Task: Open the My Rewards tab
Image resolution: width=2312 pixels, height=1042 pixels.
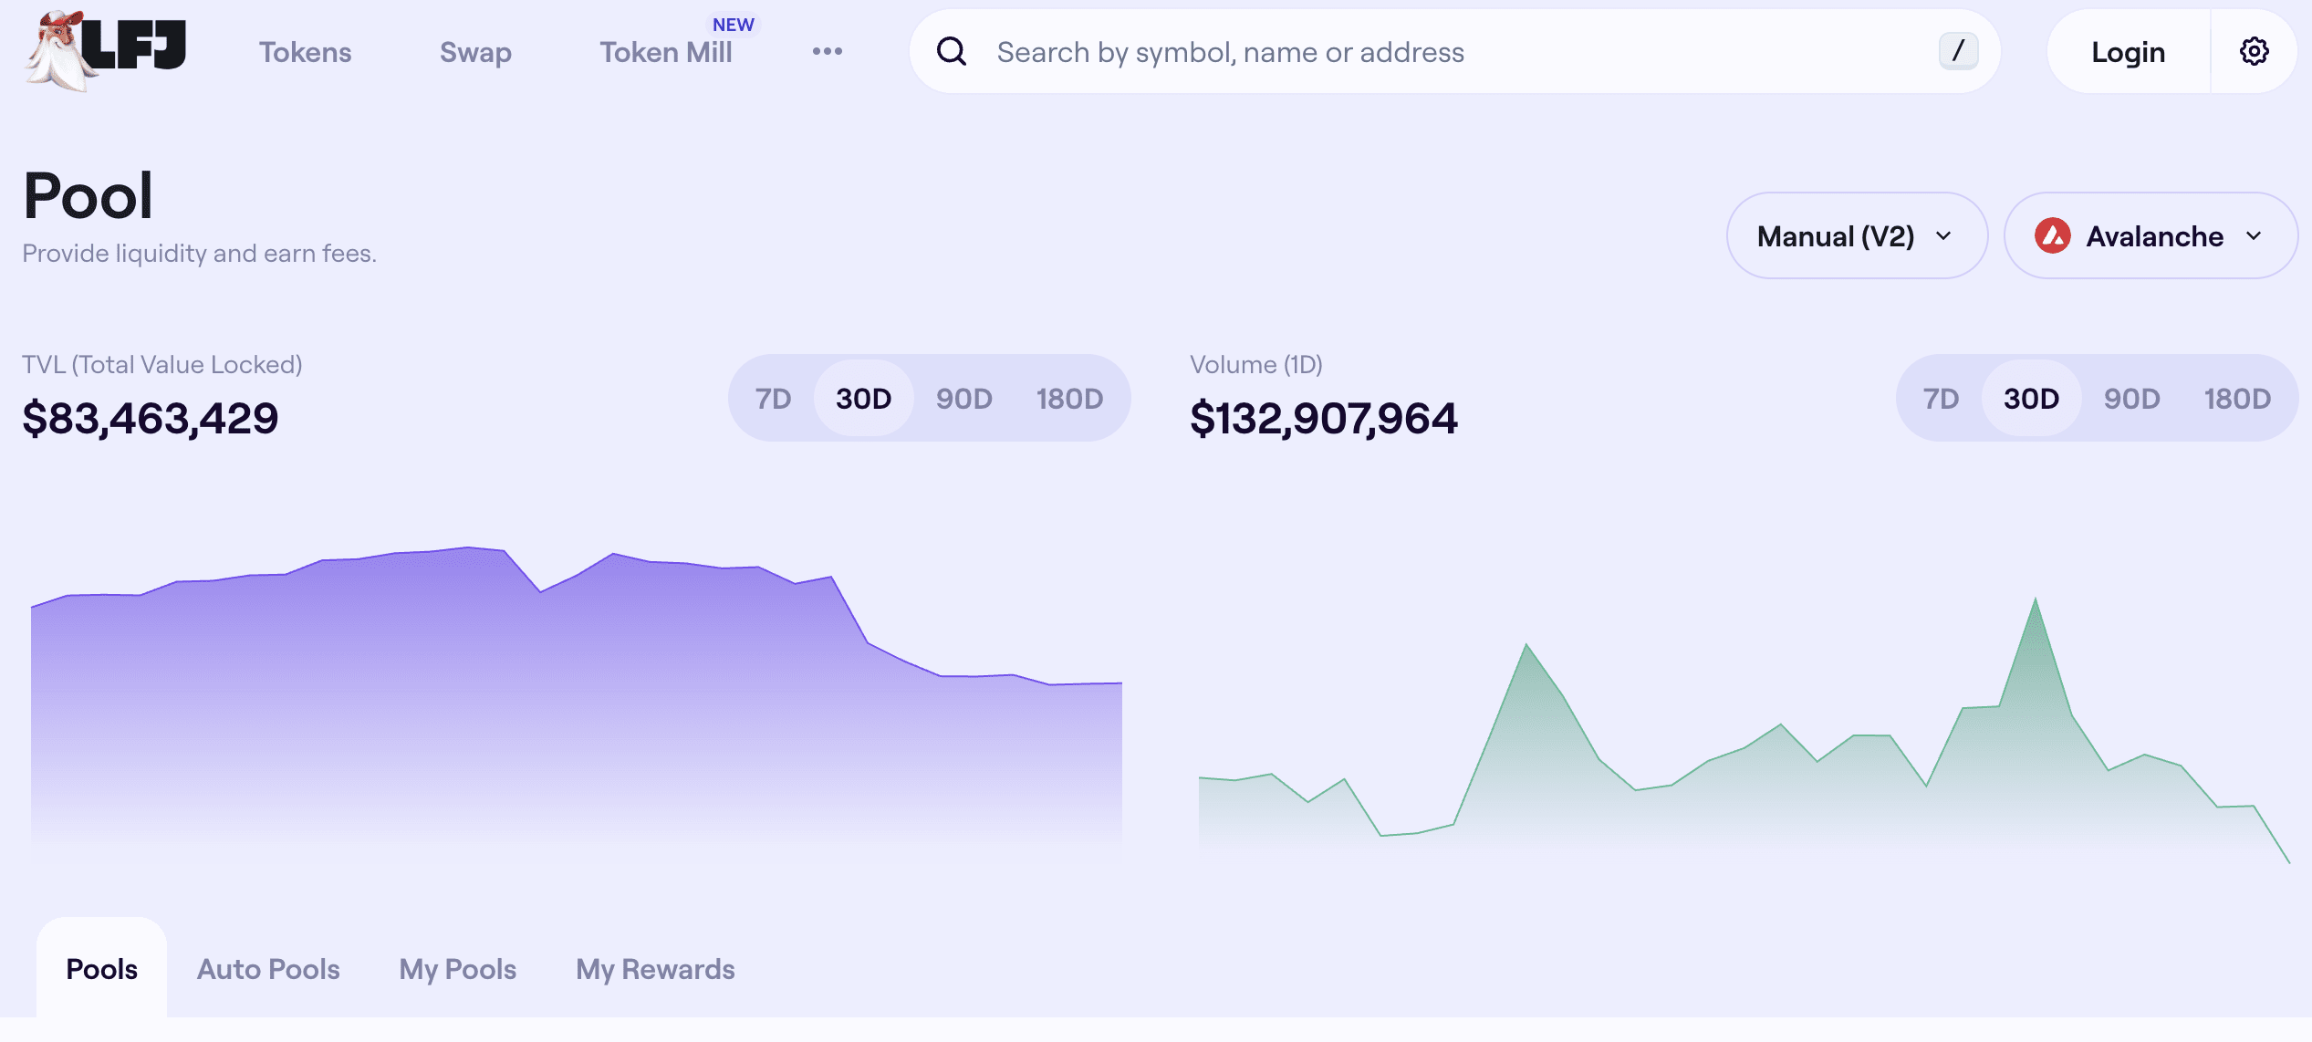Action: [655, 969]
